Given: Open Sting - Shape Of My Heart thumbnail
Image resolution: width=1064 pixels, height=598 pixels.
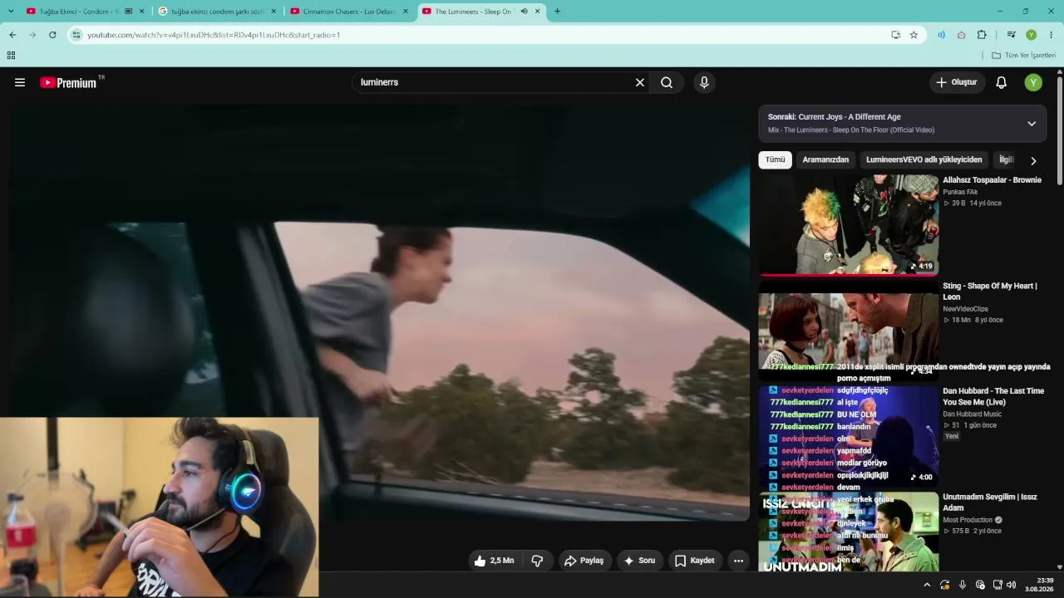Looking at the screenshot, I should click(x=848, y=329).
